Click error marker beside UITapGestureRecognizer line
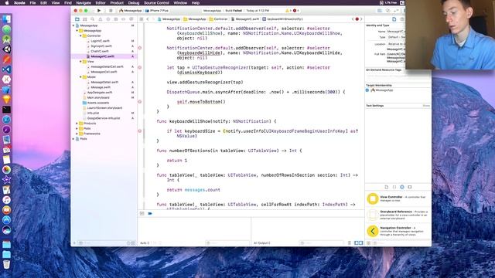495x278 pixels. [x=140, y=67]
